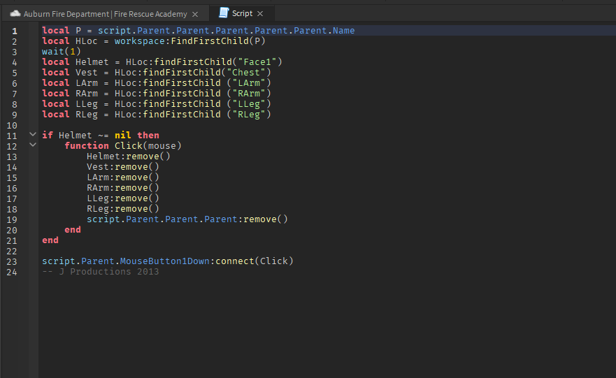This screenshot has height=378, width=616.
Task: Switch to Auburn Fire Department tab
Action: (x=105, y=14)
